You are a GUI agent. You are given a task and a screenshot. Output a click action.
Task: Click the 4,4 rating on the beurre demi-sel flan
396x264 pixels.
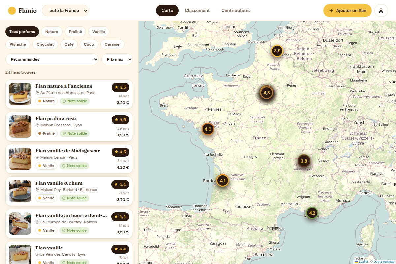(120, 217)
